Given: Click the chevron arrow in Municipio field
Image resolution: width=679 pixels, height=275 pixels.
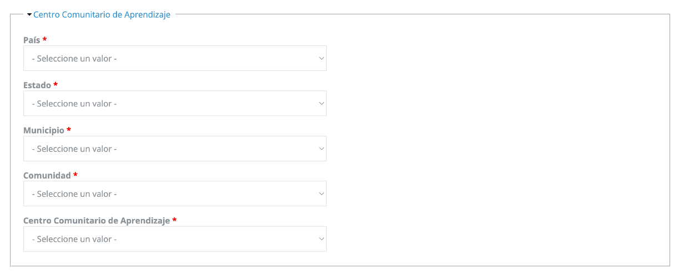Looking at the screenshot, I should click(x=321, y=149).
